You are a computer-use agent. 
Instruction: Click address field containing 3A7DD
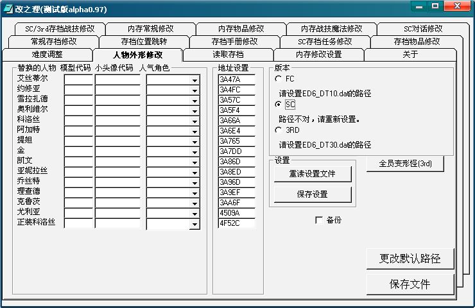237,151
